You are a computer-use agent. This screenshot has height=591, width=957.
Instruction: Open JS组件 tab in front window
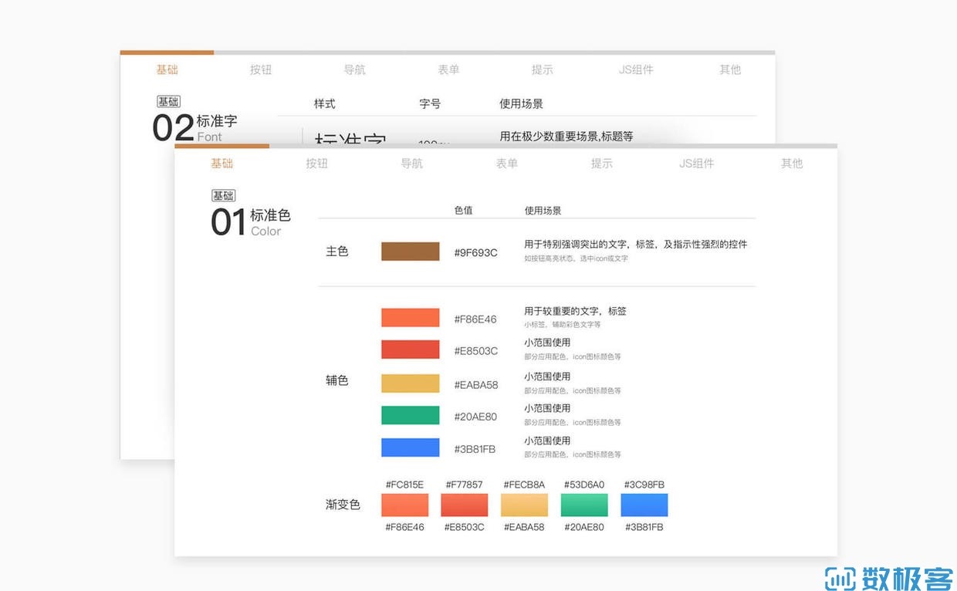coord(696,164)
